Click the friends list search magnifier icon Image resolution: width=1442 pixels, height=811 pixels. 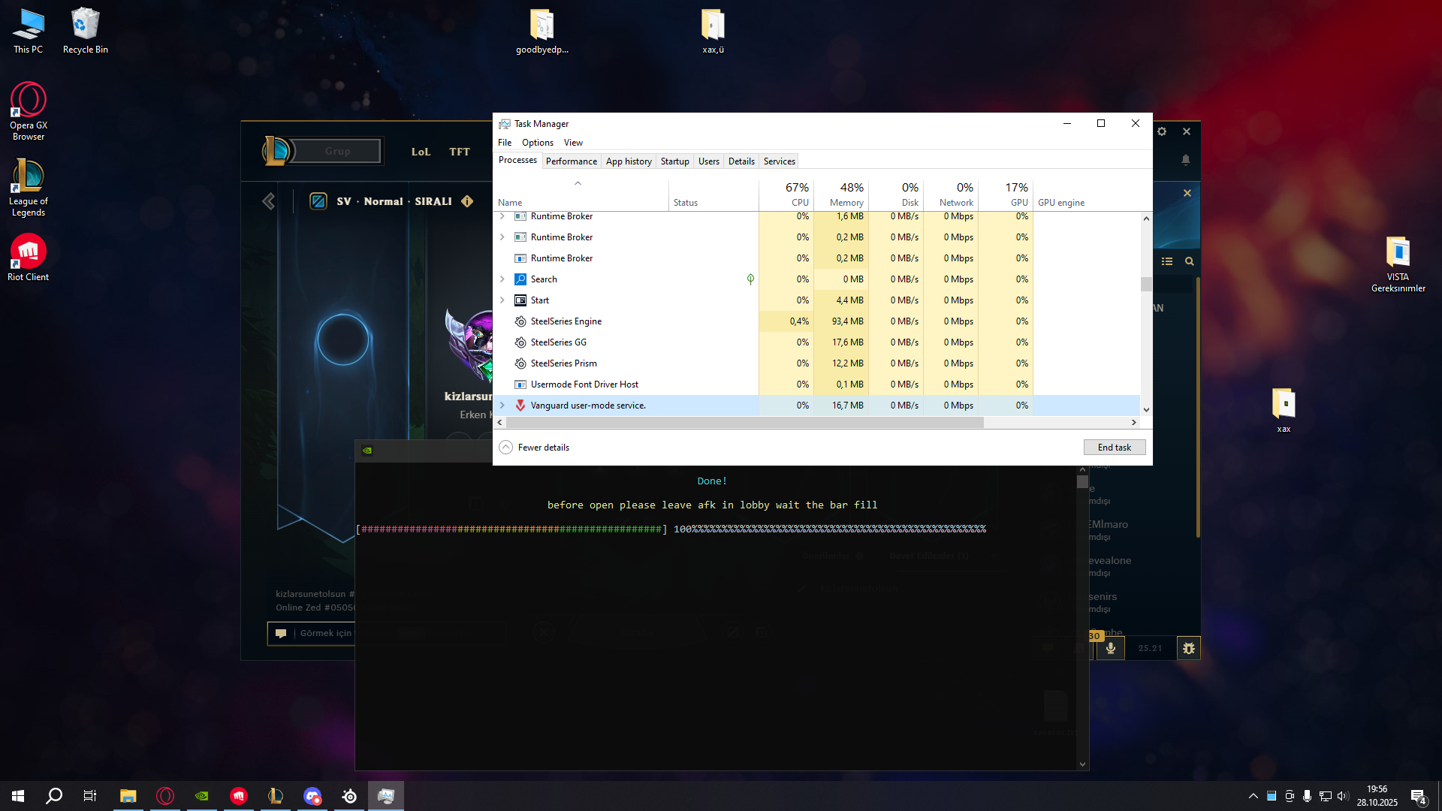pyautogui.click(x=1190, y=261)
